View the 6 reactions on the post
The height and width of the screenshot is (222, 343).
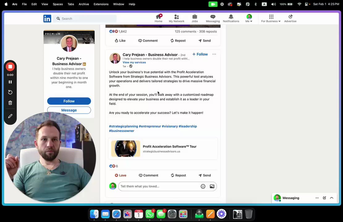pos(113,166)
